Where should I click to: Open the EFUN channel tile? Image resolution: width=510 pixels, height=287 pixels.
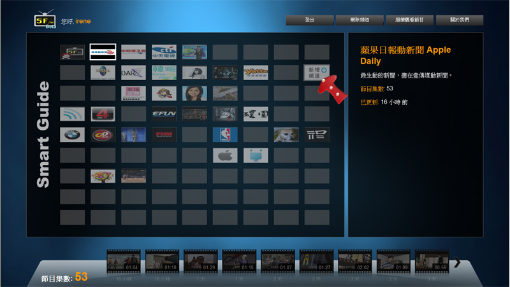click(x=164, y=114)
